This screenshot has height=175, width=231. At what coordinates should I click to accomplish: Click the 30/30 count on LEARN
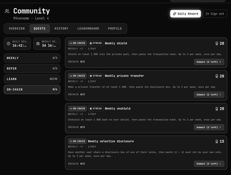click(53, 79)
